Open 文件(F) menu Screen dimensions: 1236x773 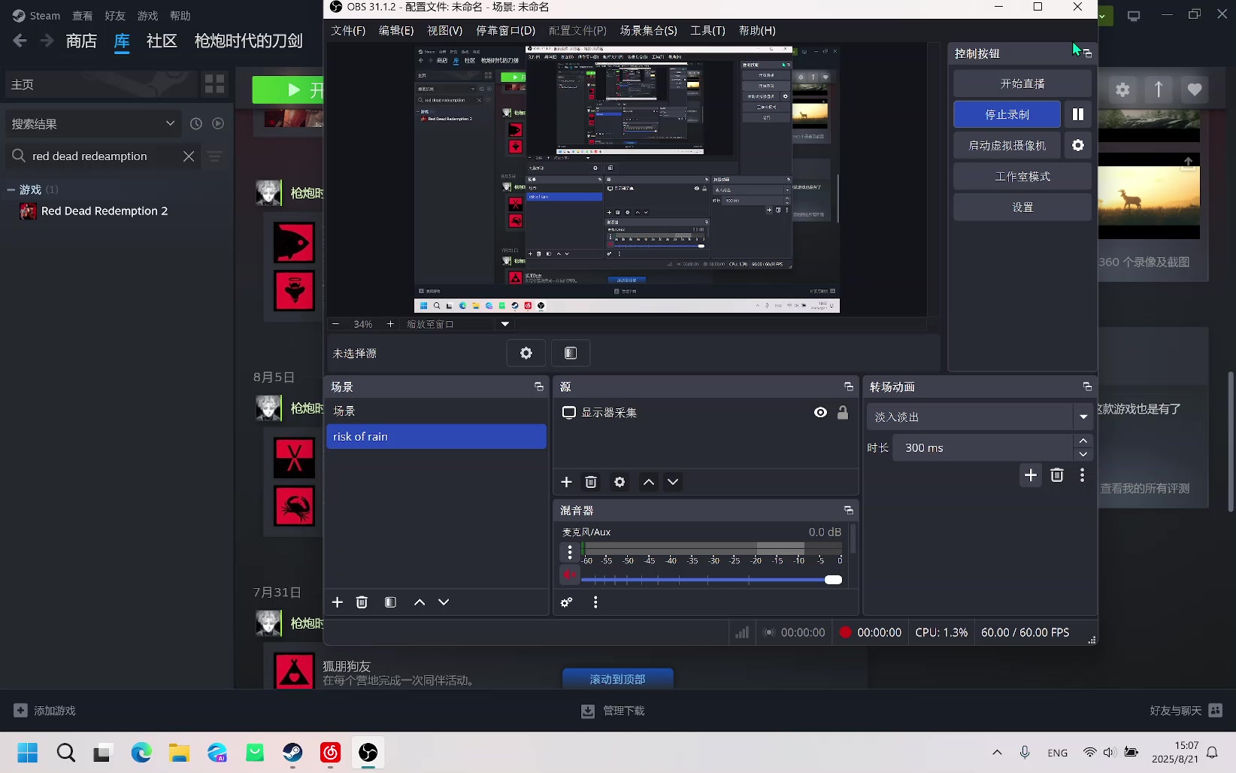[348, 30]
